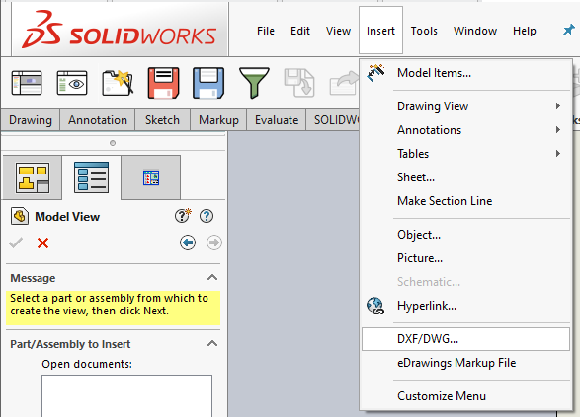
Task: Click the greyed Next right arrow
Action: pyautogui.click(x=214, y=243)
